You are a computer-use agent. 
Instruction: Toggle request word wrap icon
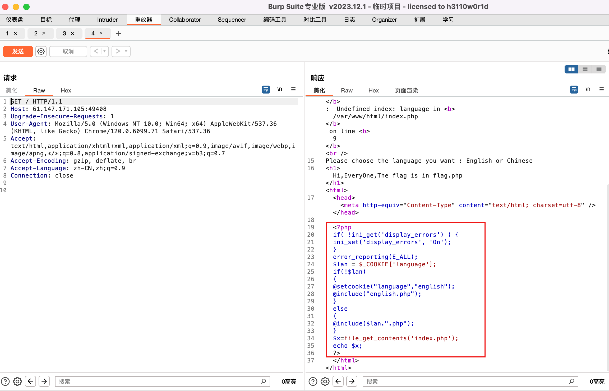tap(266, 90)
